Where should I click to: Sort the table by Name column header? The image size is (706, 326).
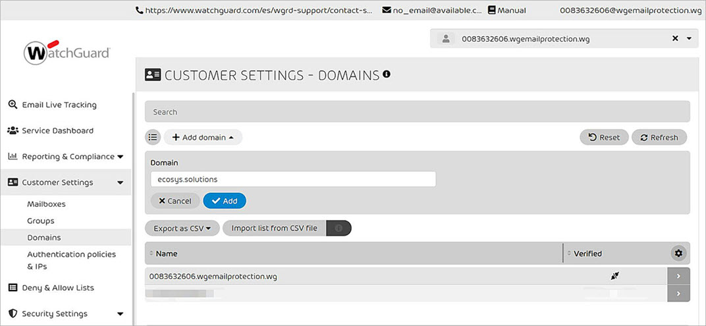(167, 254)
